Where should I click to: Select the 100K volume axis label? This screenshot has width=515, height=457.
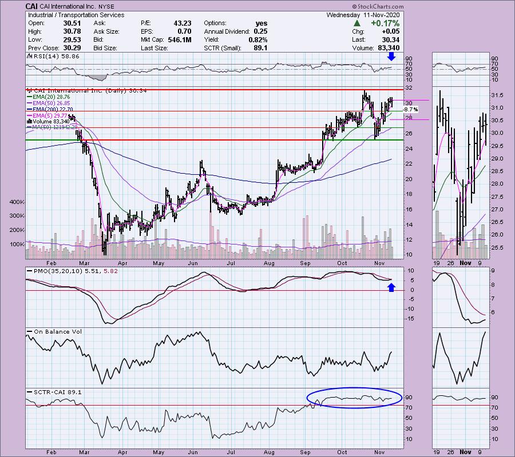[x=17, y=244]
